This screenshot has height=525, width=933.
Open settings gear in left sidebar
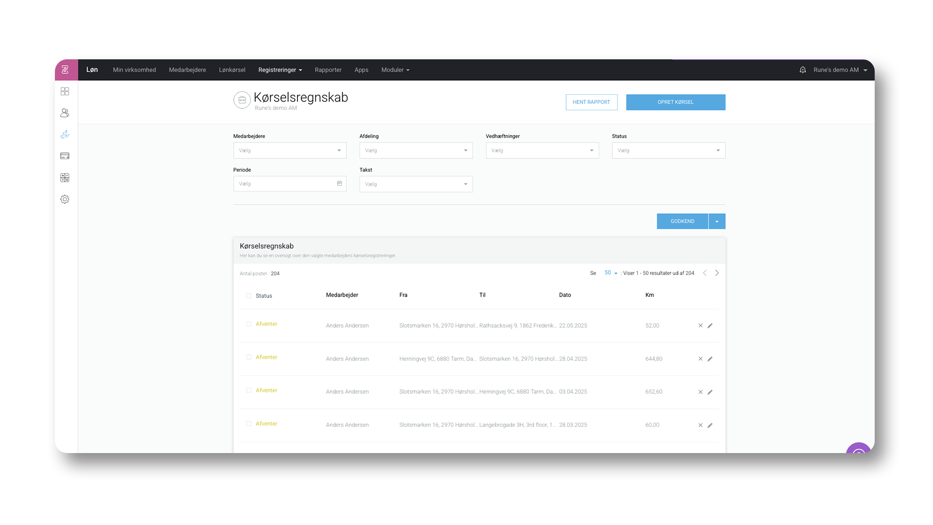[x=65, y=199]
